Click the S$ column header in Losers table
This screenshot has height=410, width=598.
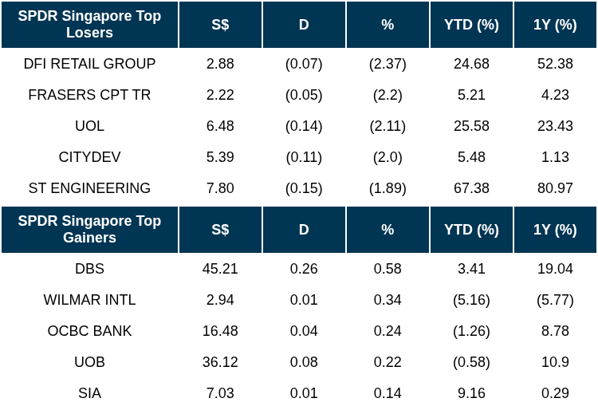pyautogui.click(x=220, y=25)
